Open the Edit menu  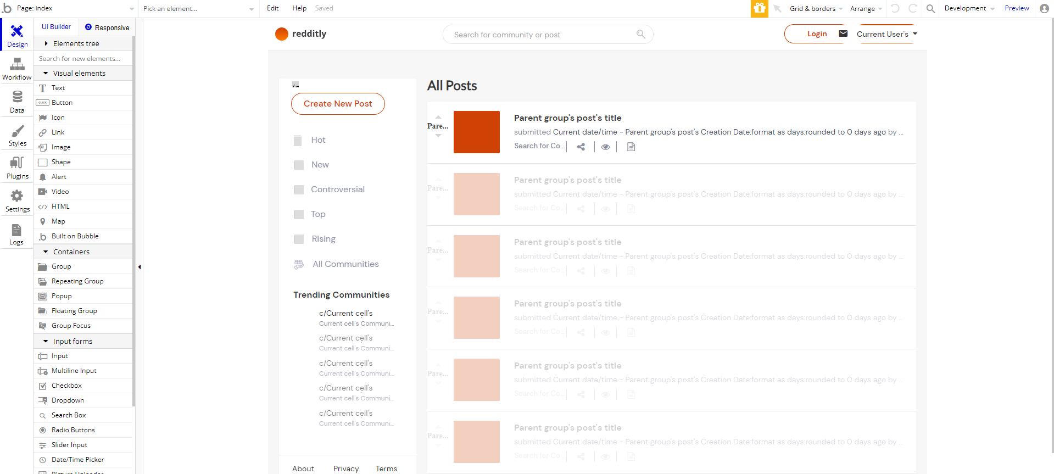[272, 8]
